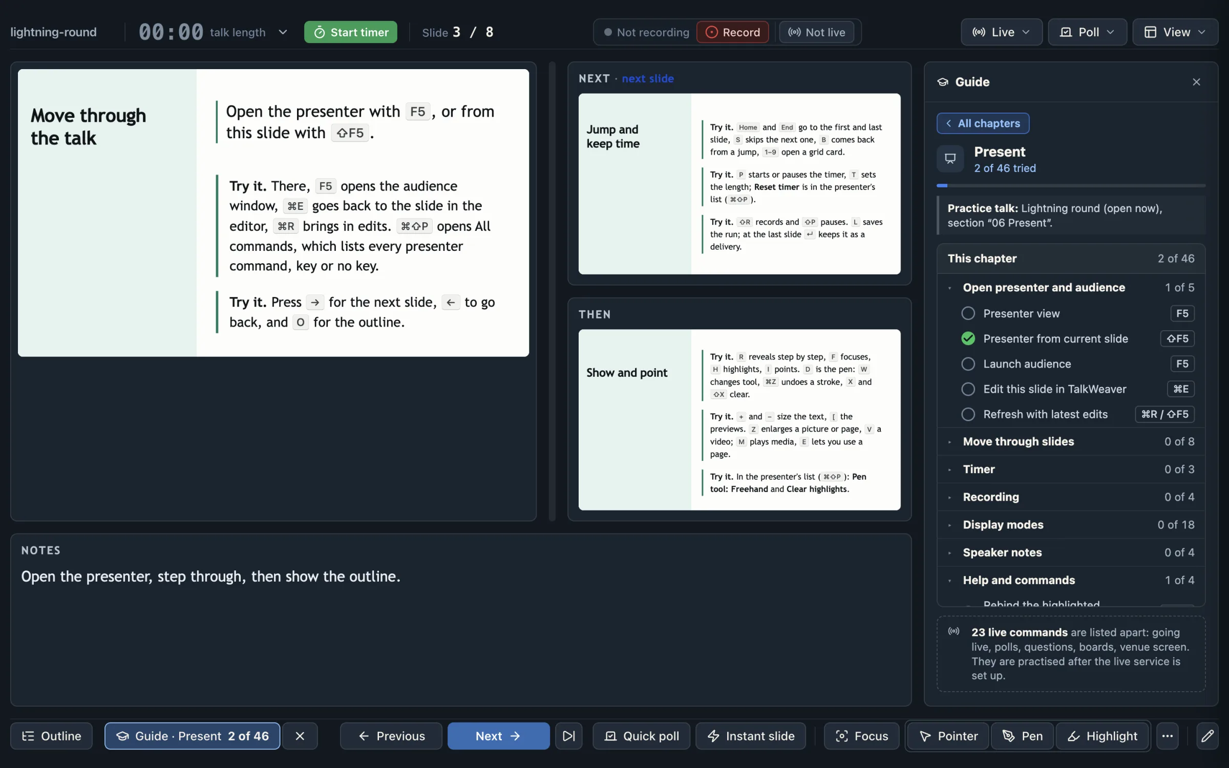Expand the Display modes section

click(1071, 524)
